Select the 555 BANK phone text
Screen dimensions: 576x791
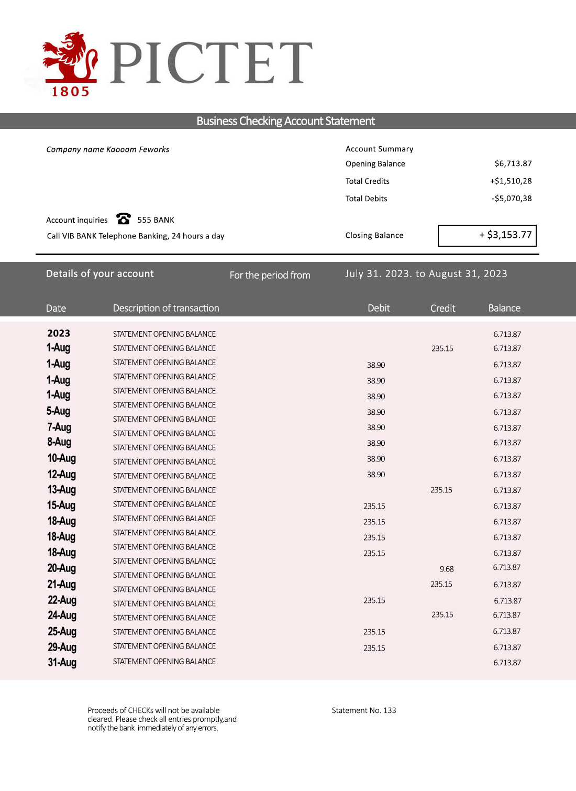click(x=156, y=220)
